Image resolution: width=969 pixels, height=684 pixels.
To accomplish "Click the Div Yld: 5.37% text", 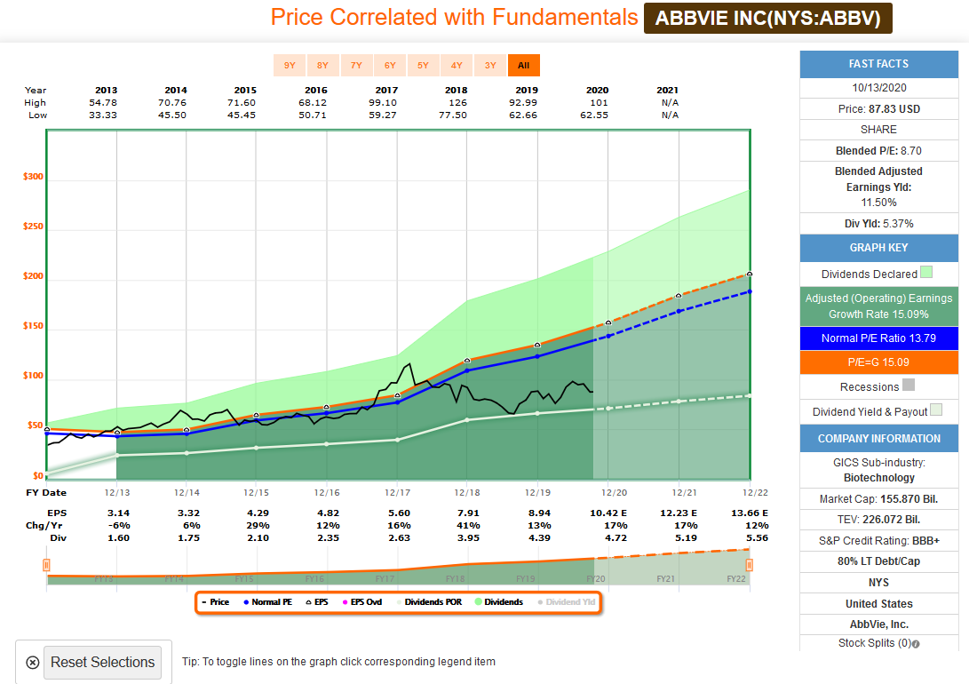I will [878, 224].
